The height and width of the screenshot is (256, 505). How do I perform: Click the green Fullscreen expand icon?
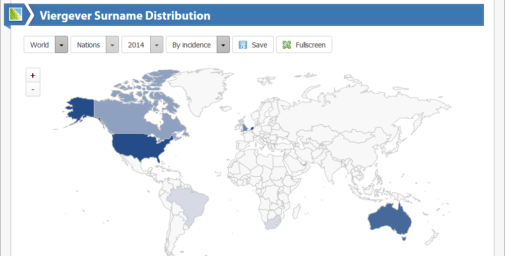287,45
